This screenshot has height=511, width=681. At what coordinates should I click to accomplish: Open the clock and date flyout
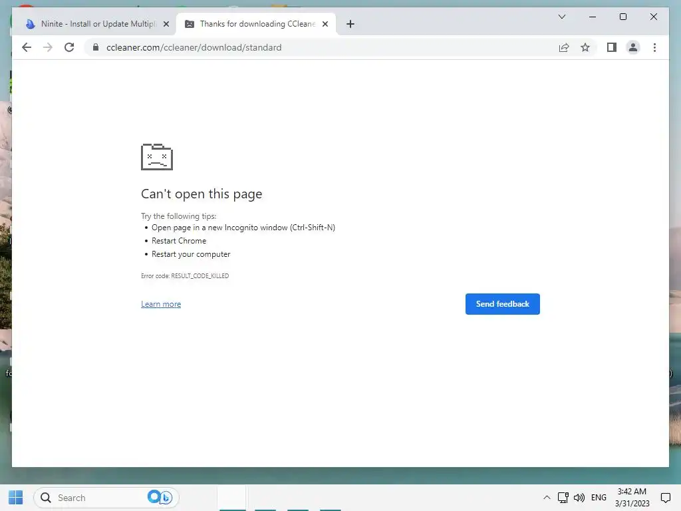tap(632, 498)
